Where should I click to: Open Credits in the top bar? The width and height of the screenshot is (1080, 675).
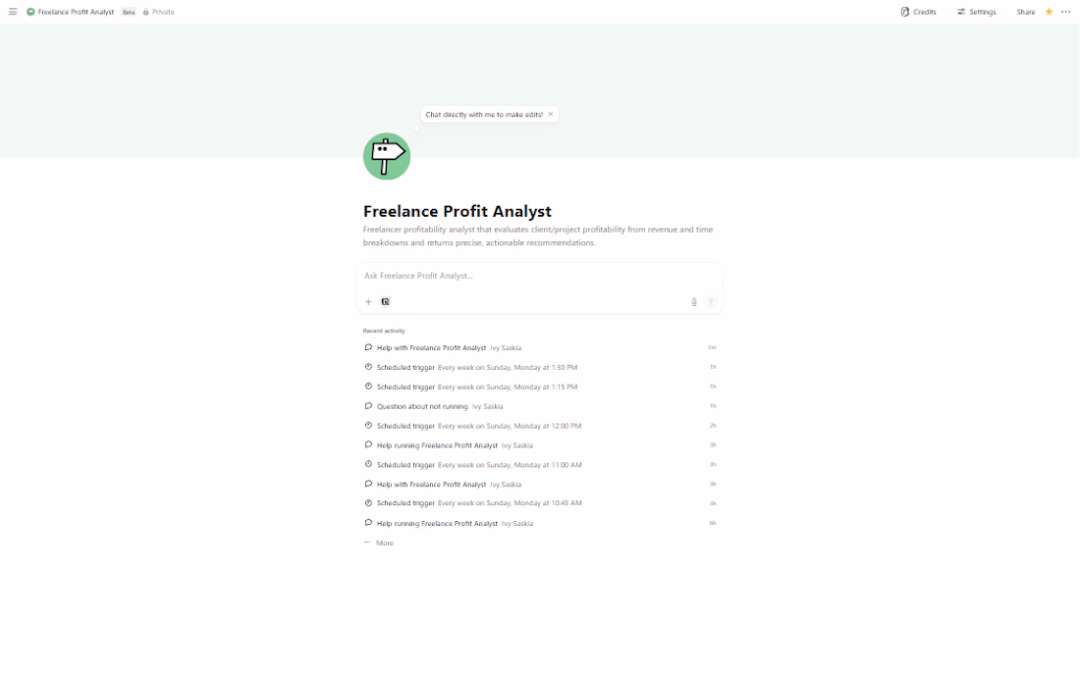point(918,12)
